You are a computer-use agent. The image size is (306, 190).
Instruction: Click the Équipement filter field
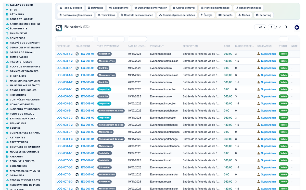point(85,39)
